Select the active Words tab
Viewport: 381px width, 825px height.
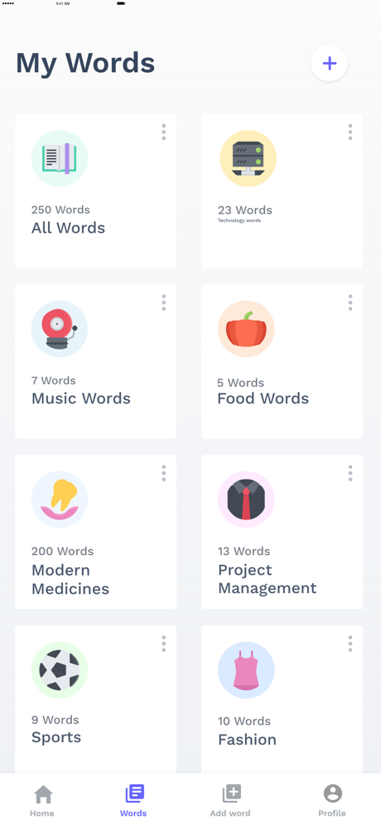coord(133,801)
